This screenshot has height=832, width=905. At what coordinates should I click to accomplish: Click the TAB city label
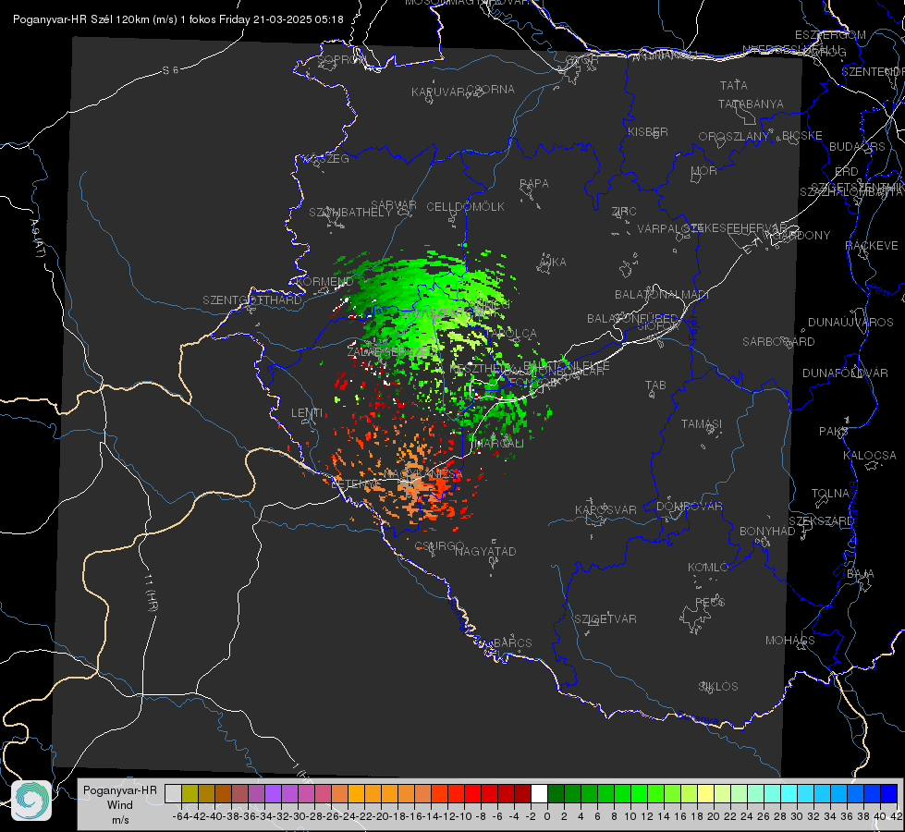point(655,385)
